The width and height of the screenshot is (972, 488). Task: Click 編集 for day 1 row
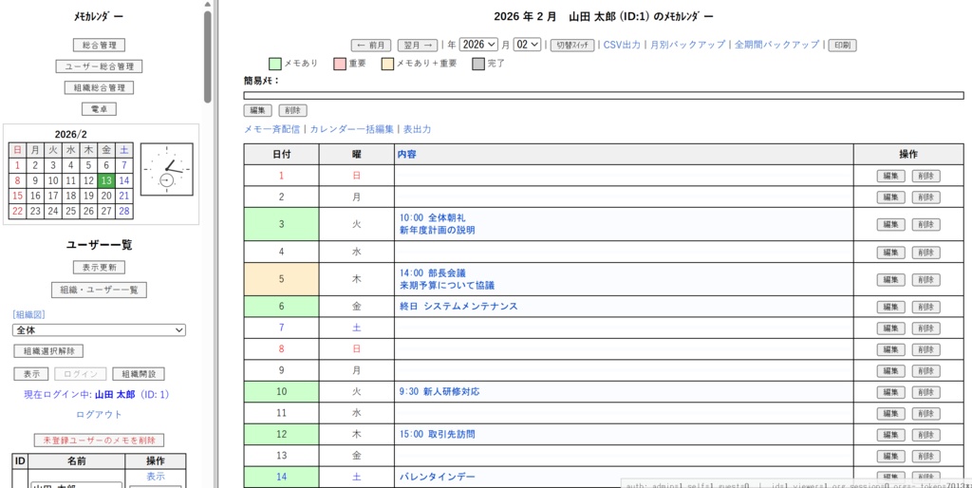[890, 176]
